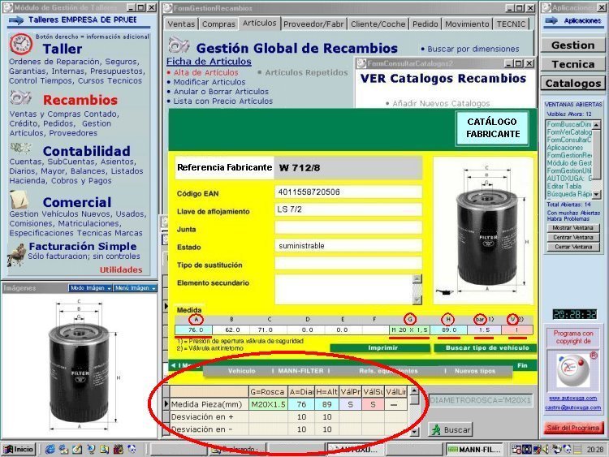
Task: Click Elemento secundario scroll-down arrow
Action: coord(417,300)
